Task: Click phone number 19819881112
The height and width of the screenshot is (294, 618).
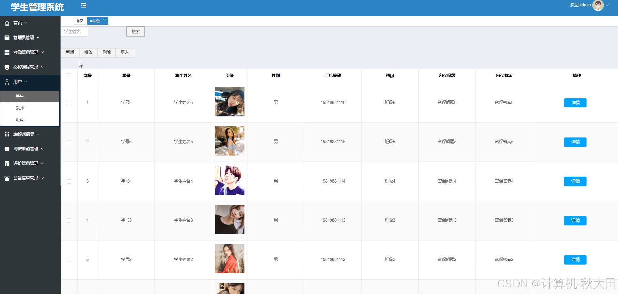Action: (333, 259)
